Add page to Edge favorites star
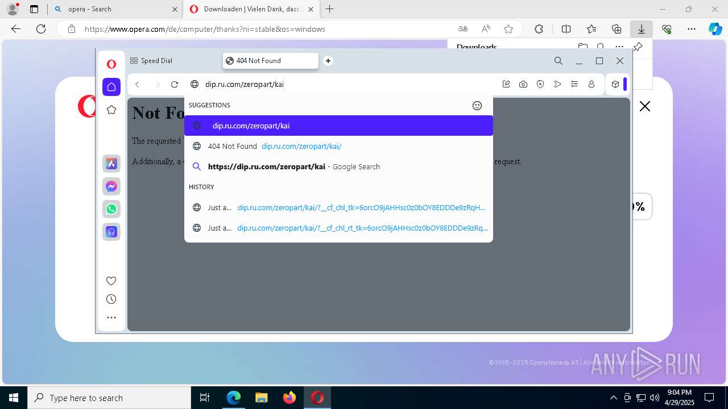The width and height of the screenshot is (728, 409). point(508,29)
